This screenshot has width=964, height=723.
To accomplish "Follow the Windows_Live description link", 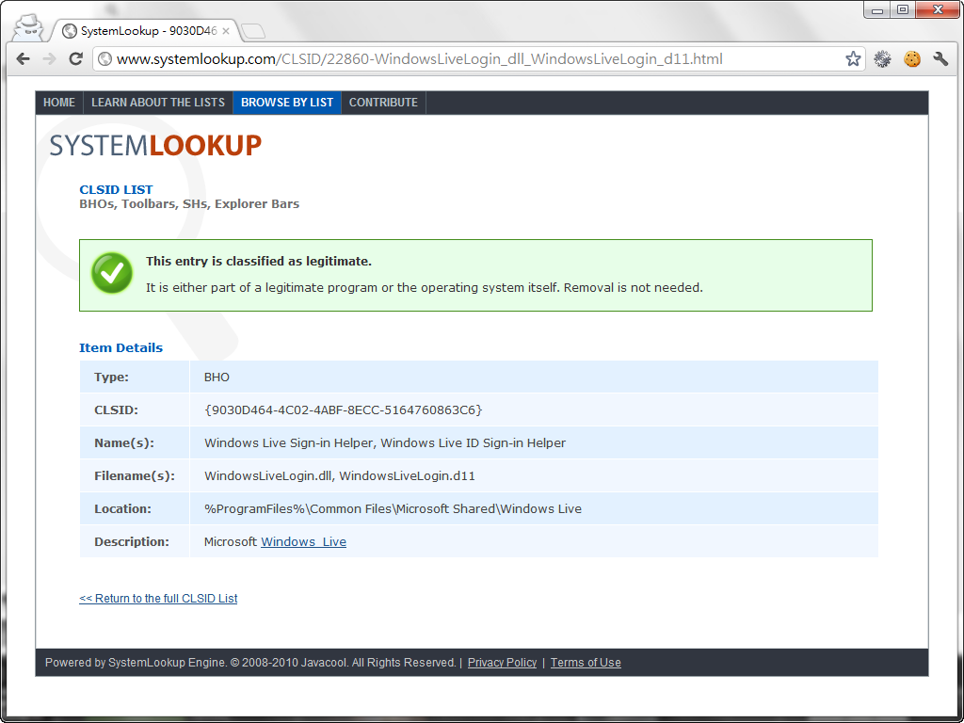I will tap(304, 541).
